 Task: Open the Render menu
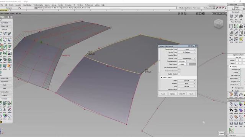point(60,5)
